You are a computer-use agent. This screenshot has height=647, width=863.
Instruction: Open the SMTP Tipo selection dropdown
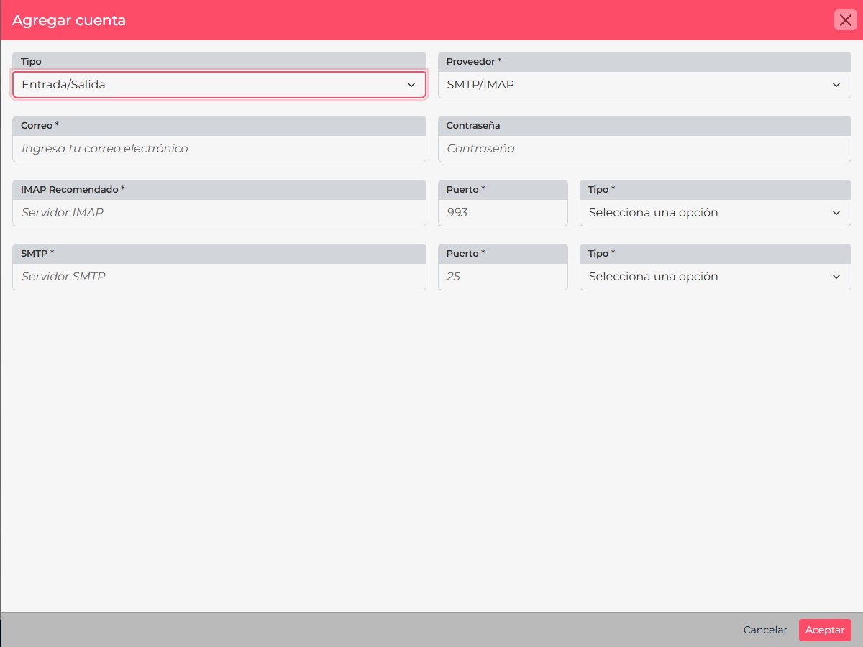[716, 277]
